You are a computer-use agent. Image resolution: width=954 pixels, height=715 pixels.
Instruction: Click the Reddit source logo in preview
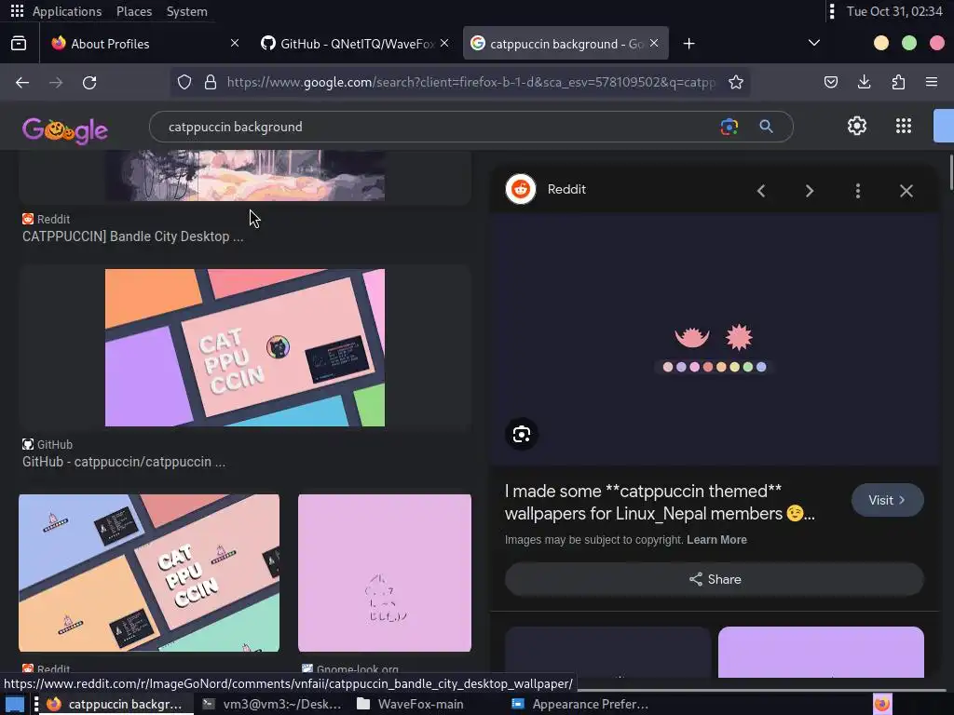[521, 189]
